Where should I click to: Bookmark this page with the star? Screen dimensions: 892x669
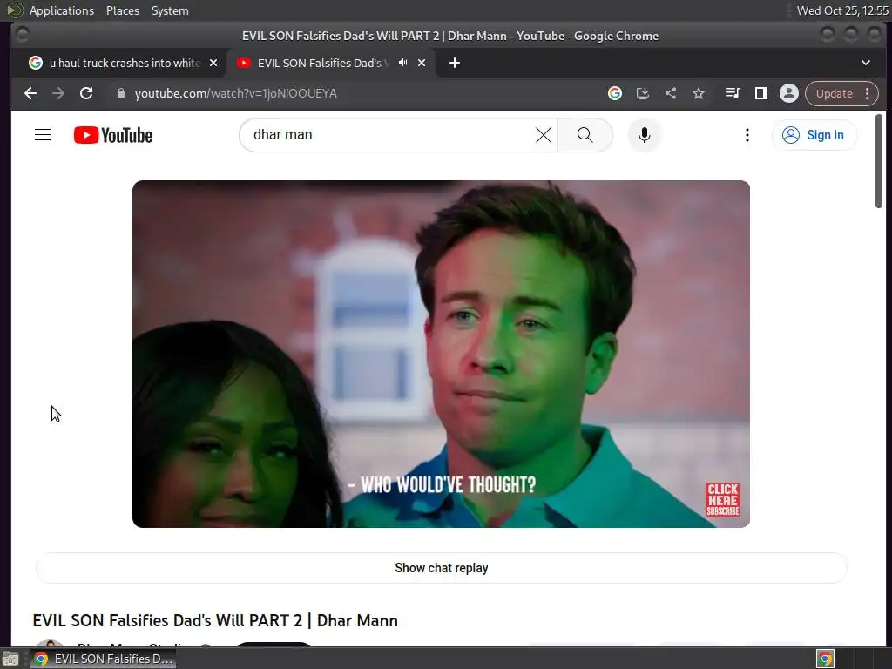tap(699, 93)
